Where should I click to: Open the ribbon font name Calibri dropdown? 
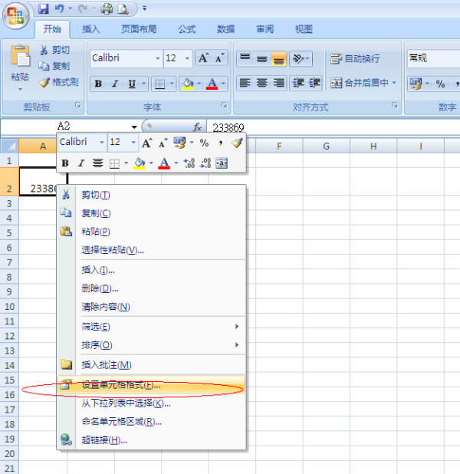pos(157,59)
